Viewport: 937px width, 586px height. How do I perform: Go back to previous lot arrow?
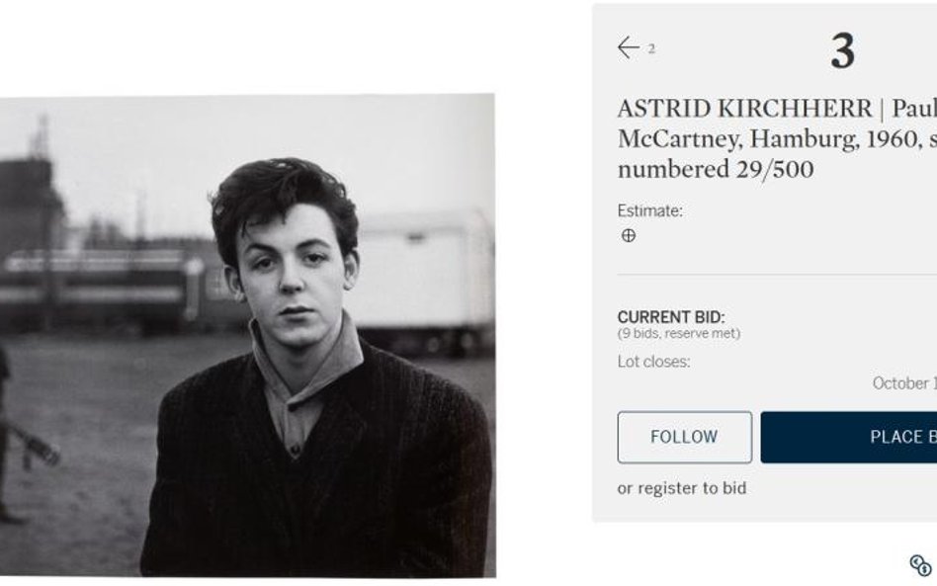point(628,47)
